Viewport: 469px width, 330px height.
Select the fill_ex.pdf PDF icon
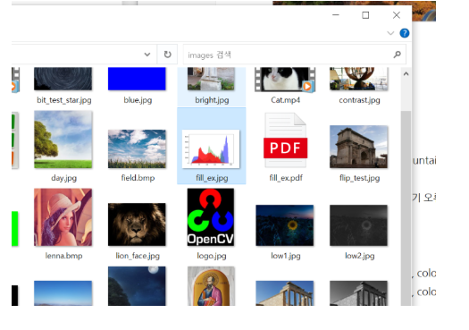click(285, 140)
